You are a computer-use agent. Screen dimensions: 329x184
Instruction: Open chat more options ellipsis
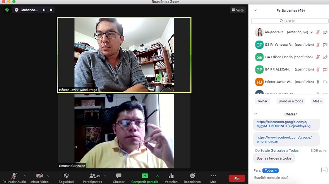[324, 170]
